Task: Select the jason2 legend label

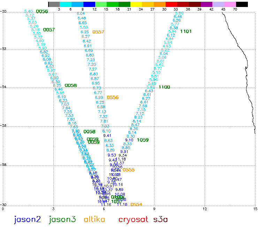Action: click(27, 220)
